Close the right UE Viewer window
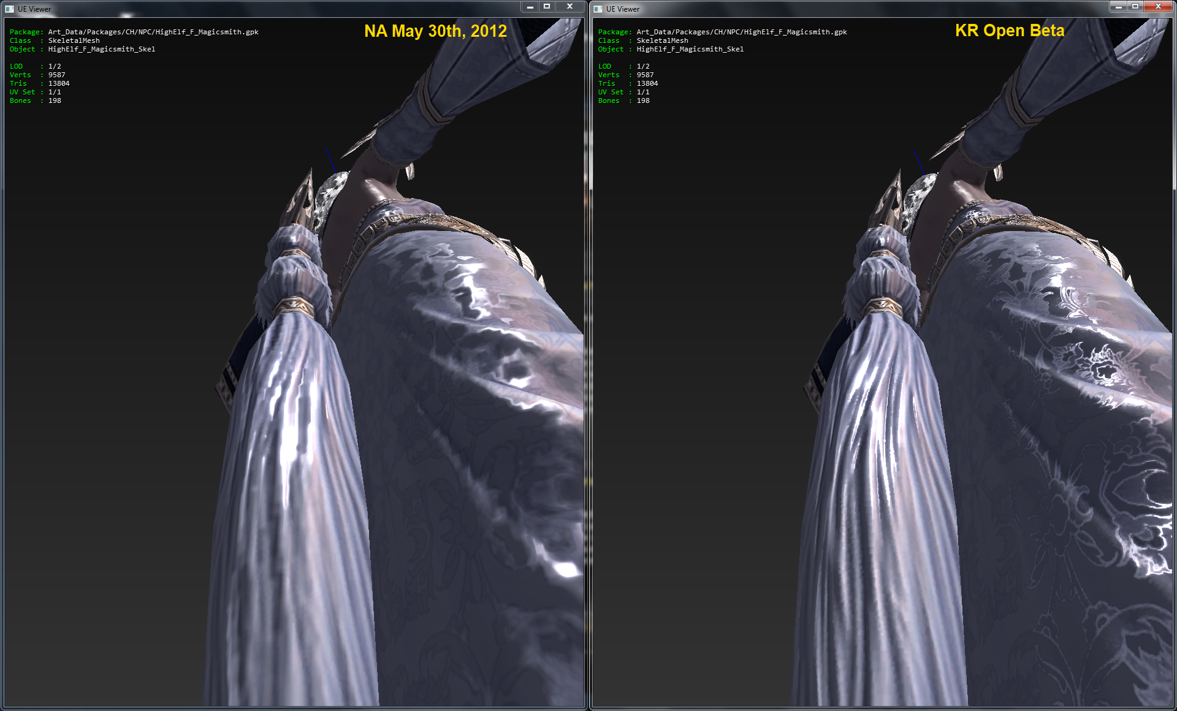The width and height of the screenshot is (1177, 711). coord(1158,6)
